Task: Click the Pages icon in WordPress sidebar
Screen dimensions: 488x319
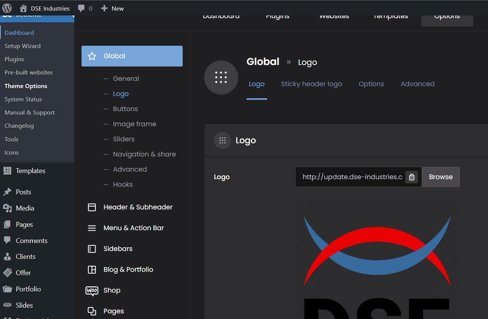Action: point(7,225)
